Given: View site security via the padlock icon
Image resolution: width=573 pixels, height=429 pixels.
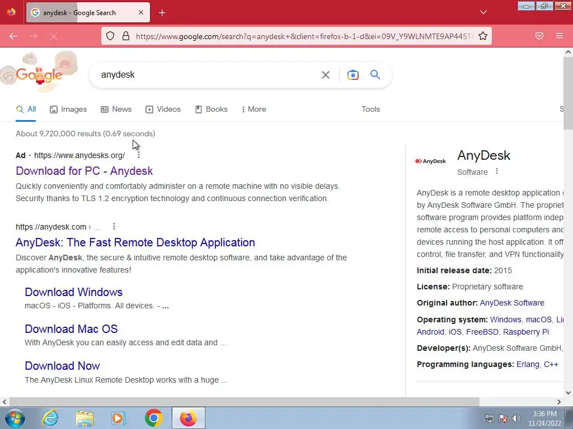Looking at the screenshot, I should coord(126,36).
